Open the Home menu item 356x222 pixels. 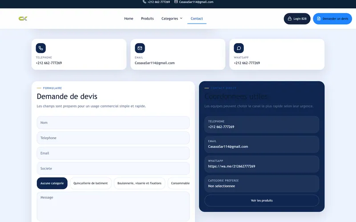pyautogui.click(x=129, y=19)
